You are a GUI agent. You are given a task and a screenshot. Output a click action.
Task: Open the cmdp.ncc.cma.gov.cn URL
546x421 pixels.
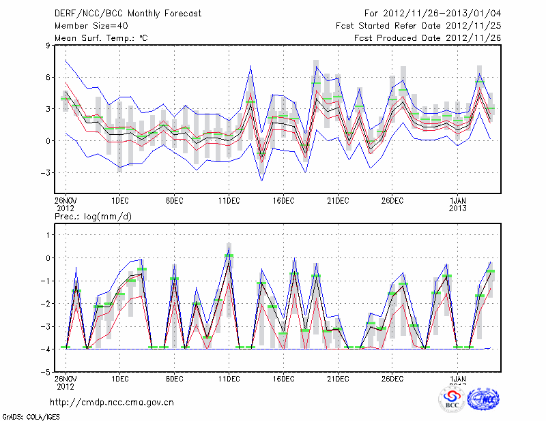[x=112, y=402]
